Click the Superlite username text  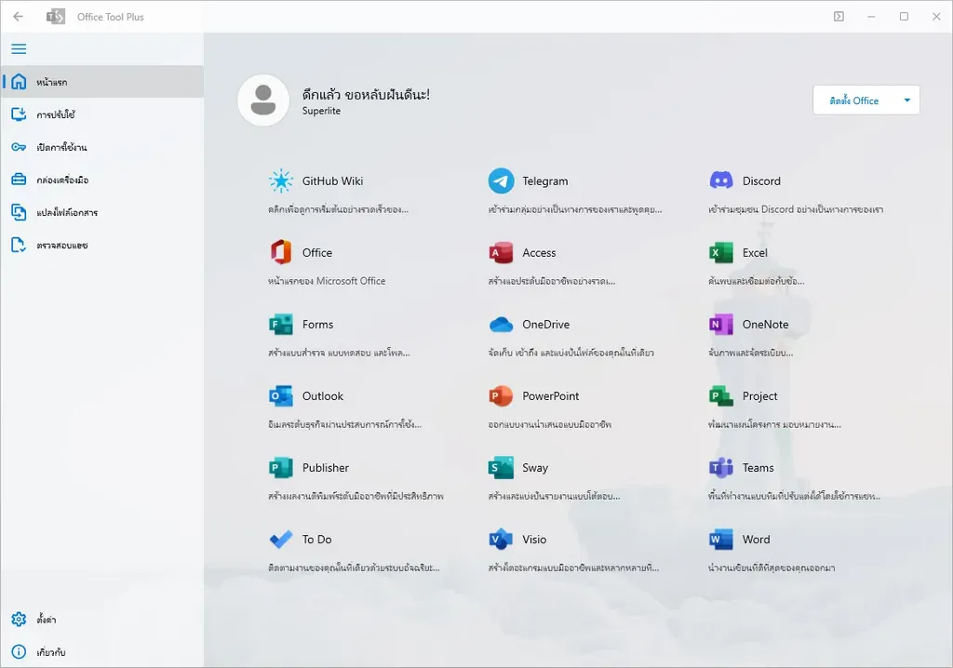(x=321, y=111)
